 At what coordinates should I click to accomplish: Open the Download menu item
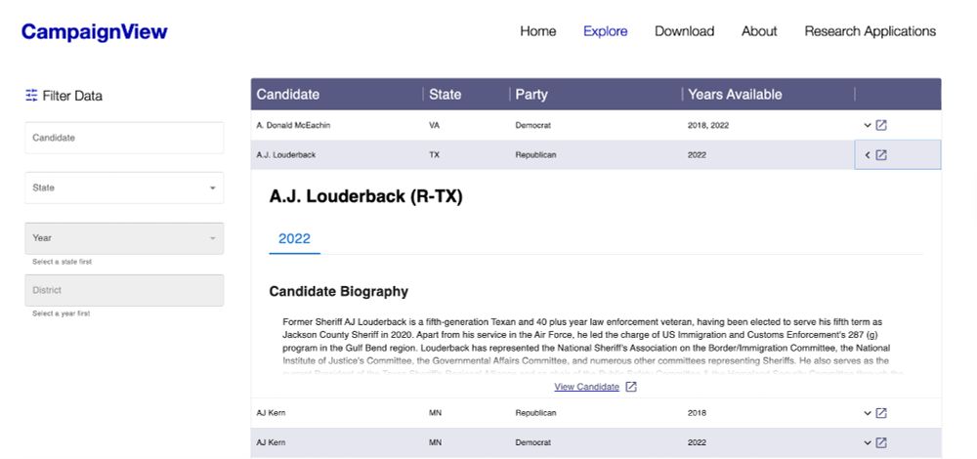point(684,31)
